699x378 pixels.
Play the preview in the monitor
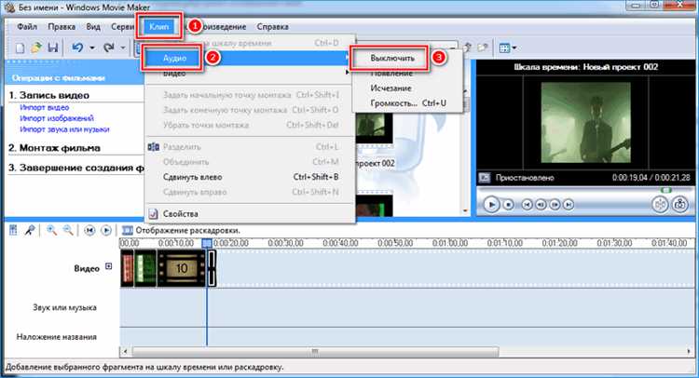[x=491, y=204]
